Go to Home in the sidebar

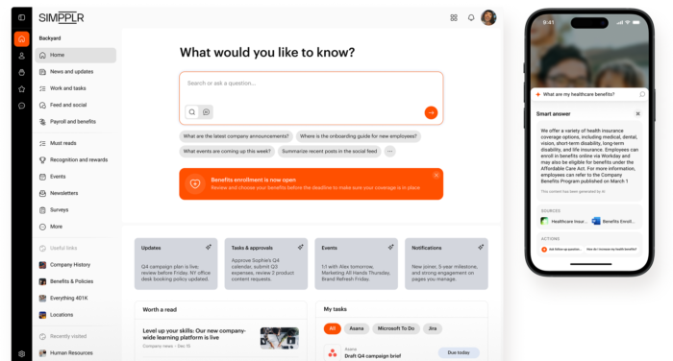pyautogui.click(x=76, y=55)
